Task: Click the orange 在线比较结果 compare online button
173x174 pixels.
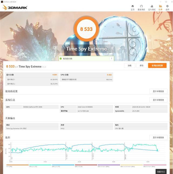Action: point(157,65)
